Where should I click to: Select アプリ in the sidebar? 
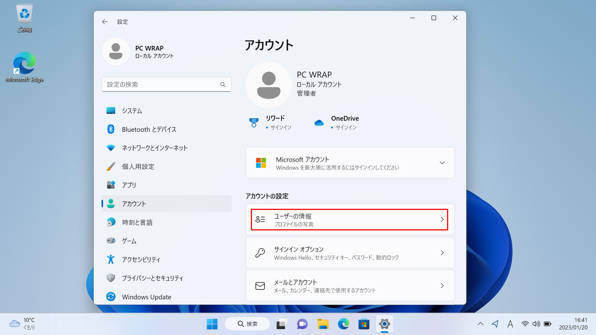tap(166, 185)
